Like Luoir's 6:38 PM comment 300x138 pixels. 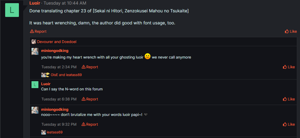289,99
